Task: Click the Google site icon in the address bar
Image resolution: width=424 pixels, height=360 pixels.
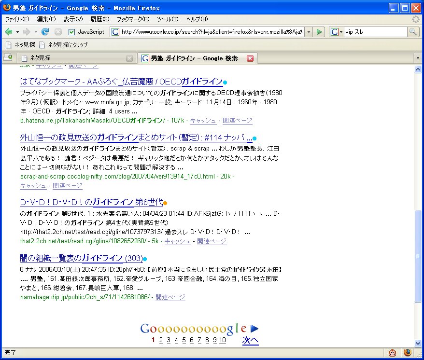Action: [115, 32]
